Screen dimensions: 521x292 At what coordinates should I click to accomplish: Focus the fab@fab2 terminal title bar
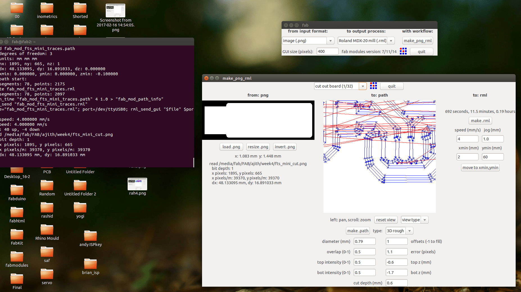point(97,42)
